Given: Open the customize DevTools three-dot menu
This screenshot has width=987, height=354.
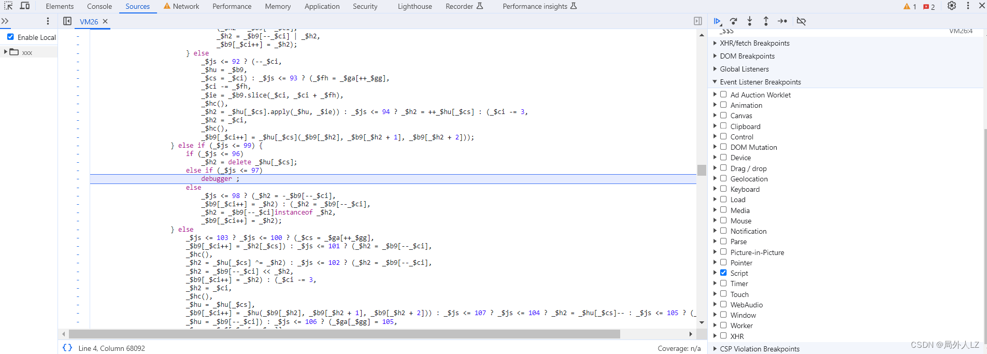Looking at the screenshot, I should click(x=968, y=6).
